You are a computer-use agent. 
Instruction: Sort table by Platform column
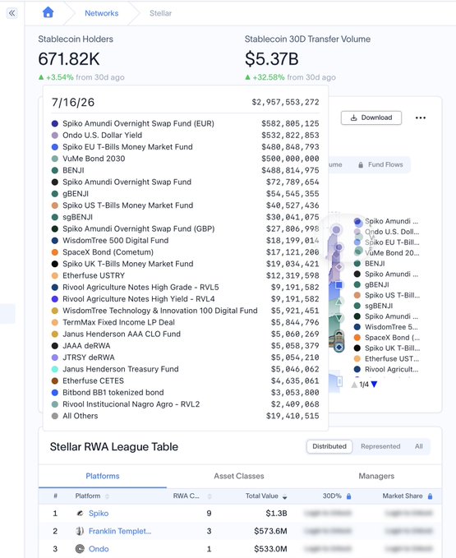tap(92, 496)
